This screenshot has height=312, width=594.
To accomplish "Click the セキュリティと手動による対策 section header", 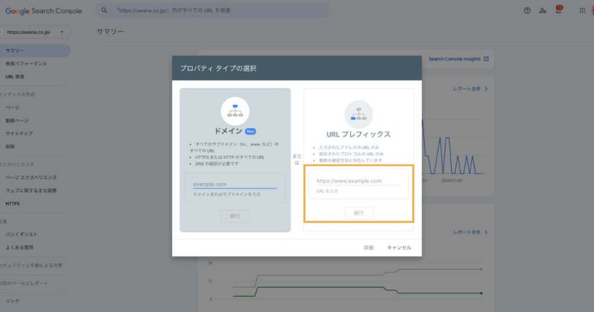I will point(31,266).
